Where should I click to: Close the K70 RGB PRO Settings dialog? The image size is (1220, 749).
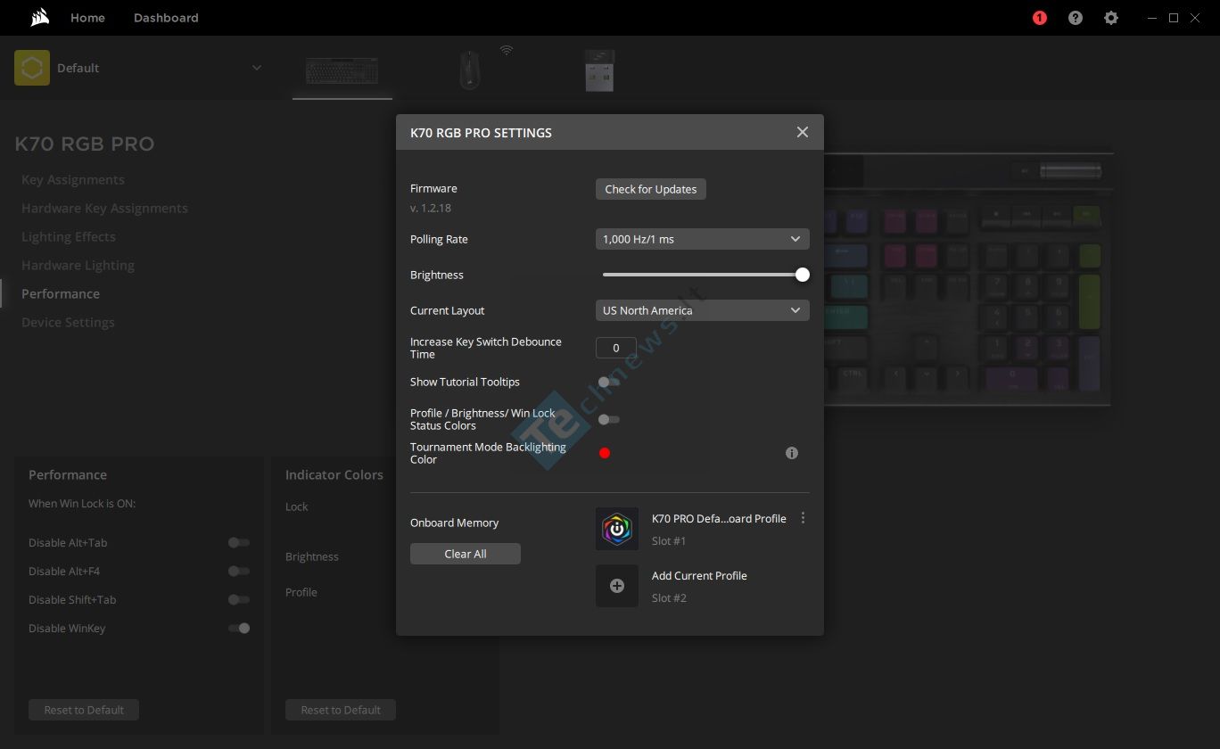[x=803, y=132]
